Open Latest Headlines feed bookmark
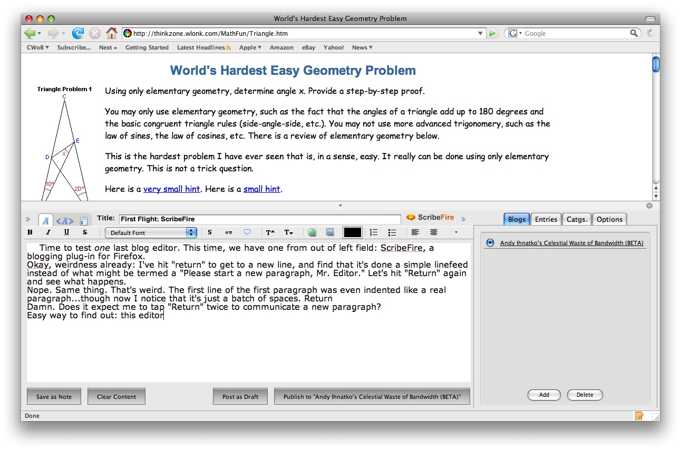This screenshot has width=681, height=450. click(203, 47)
